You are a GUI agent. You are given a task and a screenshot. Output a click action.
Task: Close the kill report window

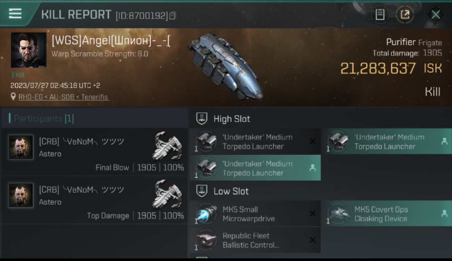pyautogui.click(x=435, y=15)
